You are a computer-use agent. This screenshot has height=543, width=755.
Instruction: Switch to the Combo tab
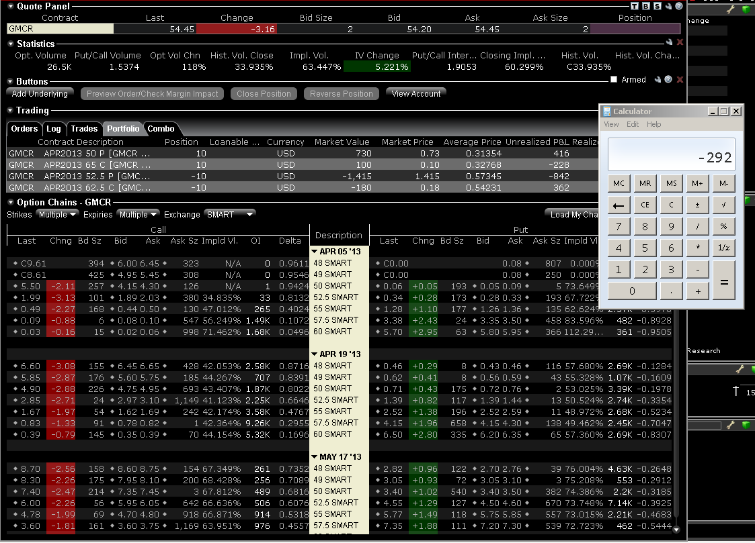pos(161,128)
